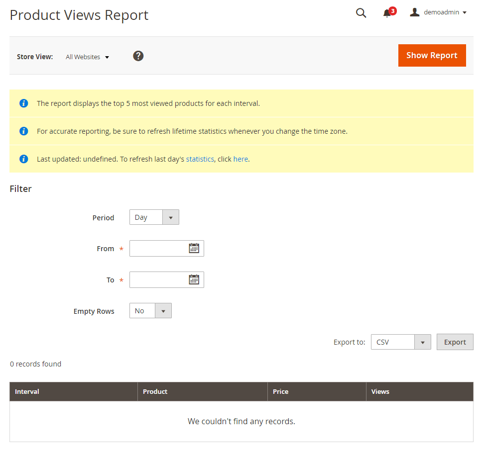484x458 pixels.
Task: Open the Export to format dropdown
Action: click(x=422, y=342)
